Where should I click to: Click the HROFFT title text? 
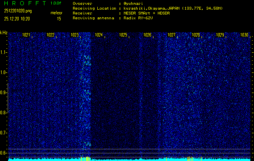coord(25,3)
